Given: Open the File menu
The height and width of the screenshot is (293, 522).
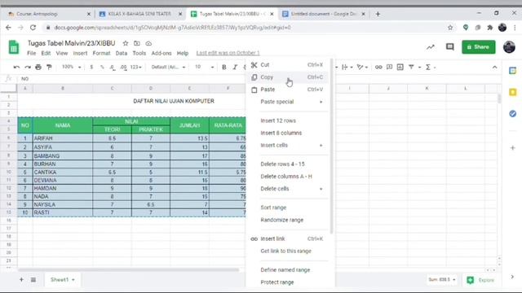Looking at the screenshot, I should coord(31,53).
